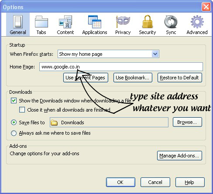Image resolution: width=213 pixels, height=194 pixels.
Task: Open the Privacy mask icon panel
Action: pos(123,24)
